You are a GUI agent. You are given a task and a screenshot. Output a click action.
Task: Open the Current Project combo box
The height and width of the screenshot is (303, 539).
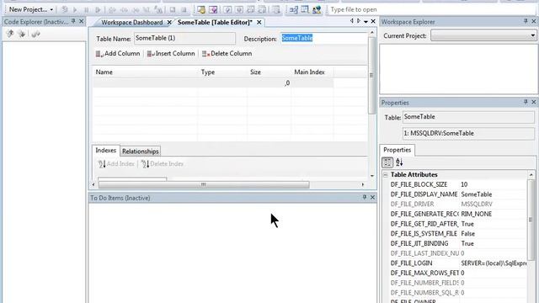[x=483, y=35]
